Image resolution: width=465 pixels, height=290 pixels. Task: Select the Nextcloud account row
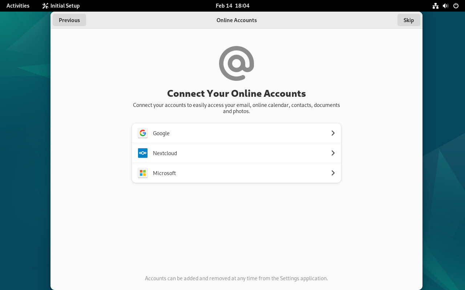point(236,153)
